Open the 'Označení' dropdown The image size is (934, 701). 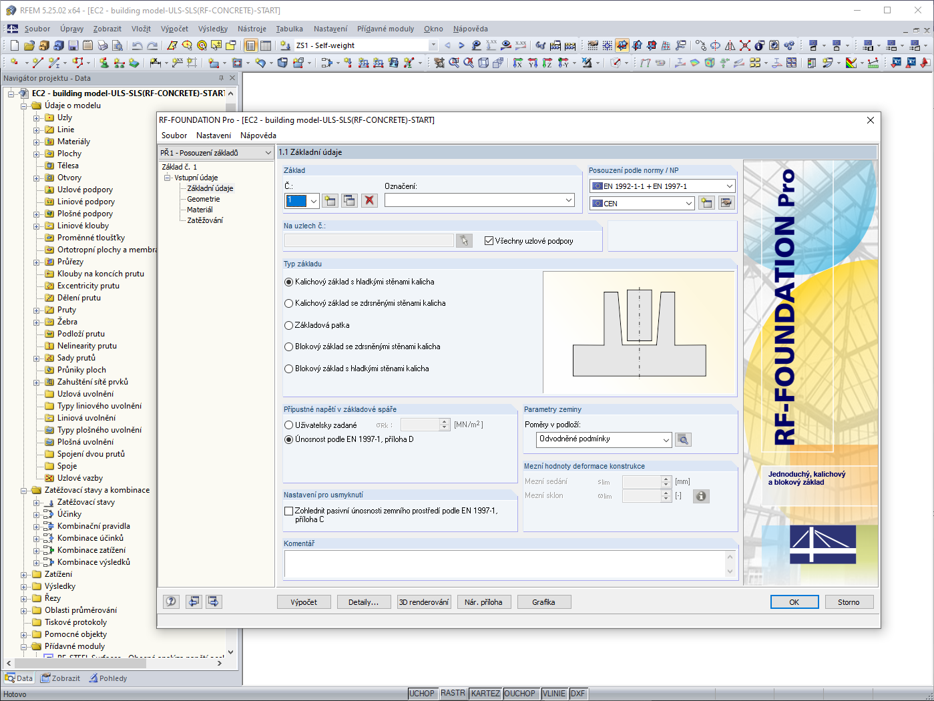coord(569,200)
